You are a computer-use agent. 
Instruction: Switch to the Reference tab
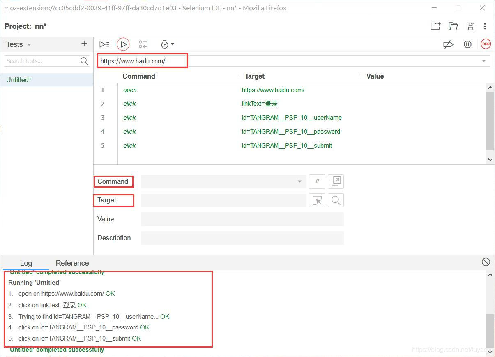click(x=72, y=263)
